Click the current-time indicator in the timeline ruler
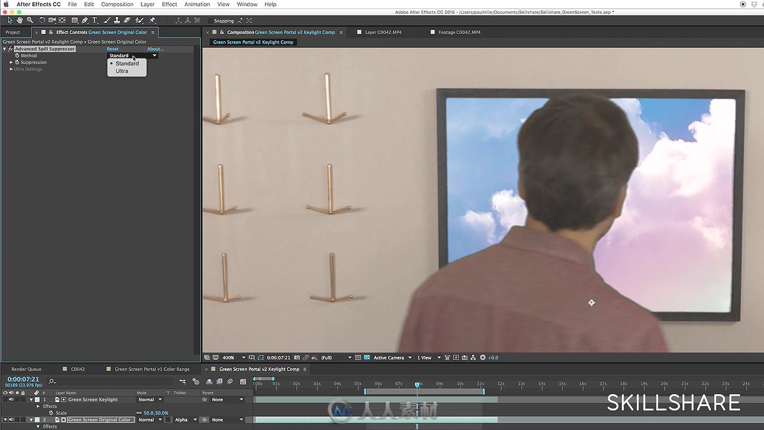 click(x=417, y=385)
